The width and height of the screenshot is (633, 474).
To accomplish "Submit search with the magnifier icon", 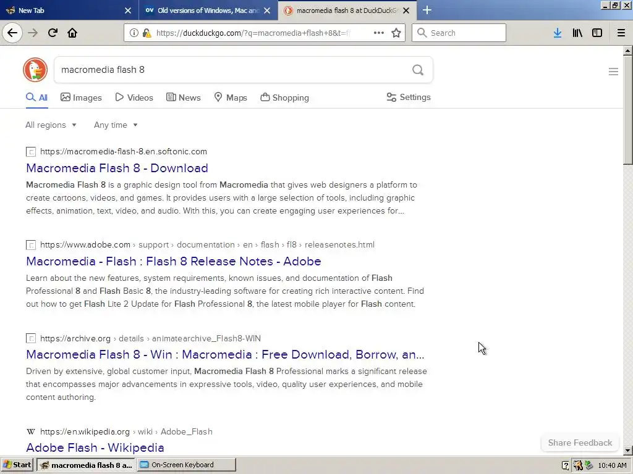I will click(x=418, y=70).
